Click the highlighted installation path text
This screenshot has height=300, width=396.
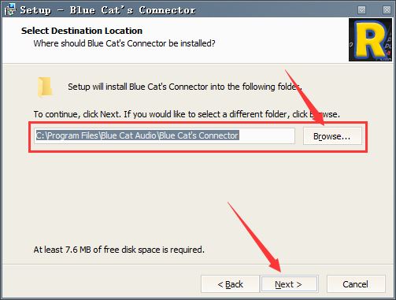coord(137,135)
